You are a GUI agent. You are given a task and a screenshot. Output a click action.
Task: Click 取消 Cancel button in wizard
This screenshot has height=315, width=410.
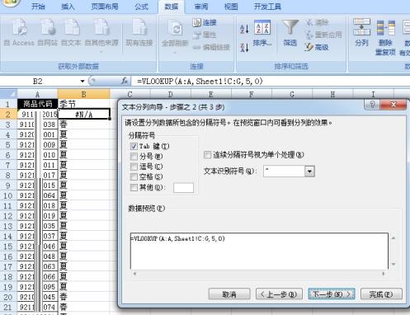[x=229, y=294]
